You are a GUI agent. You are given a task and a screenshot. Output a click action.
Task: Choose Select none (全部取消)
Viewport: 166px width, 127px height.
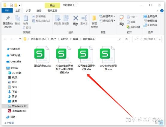[x=150, y=21]
